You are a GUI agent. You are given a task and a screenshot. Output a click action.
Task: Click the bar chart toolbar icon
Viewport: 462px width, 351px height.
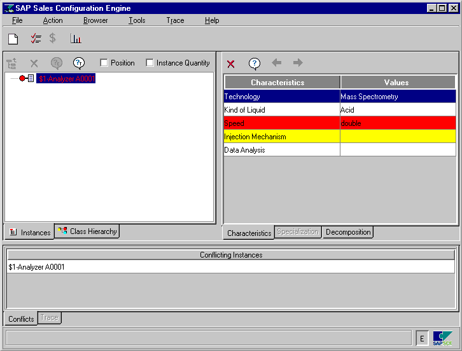[76, 39]
